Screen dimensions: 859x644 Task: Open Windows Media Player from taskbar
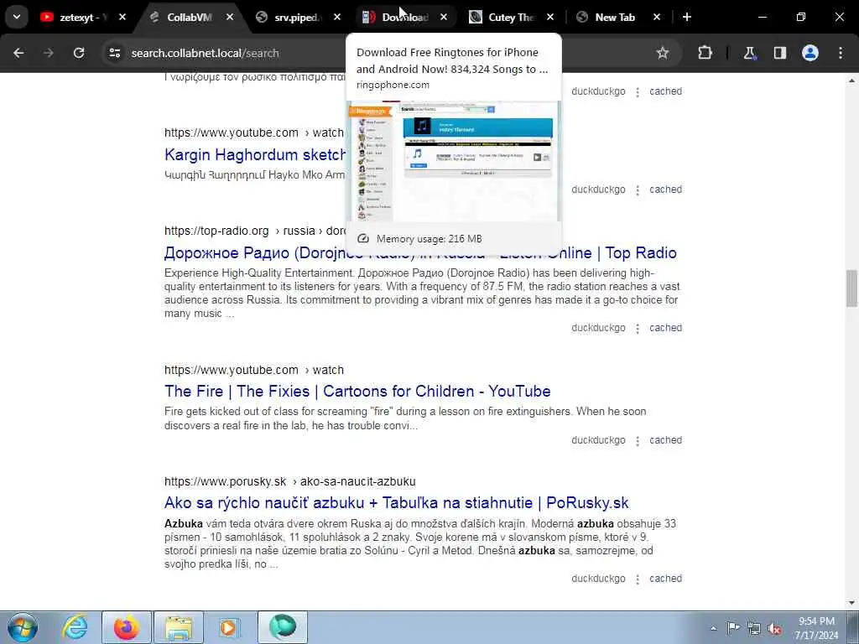tap(229, 627)
